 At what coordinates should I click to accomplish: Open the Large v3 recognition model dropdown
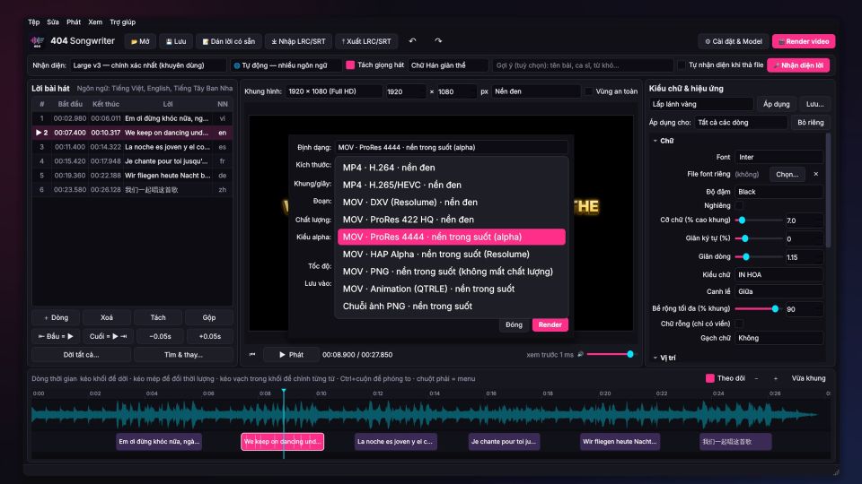coord(148,65)
